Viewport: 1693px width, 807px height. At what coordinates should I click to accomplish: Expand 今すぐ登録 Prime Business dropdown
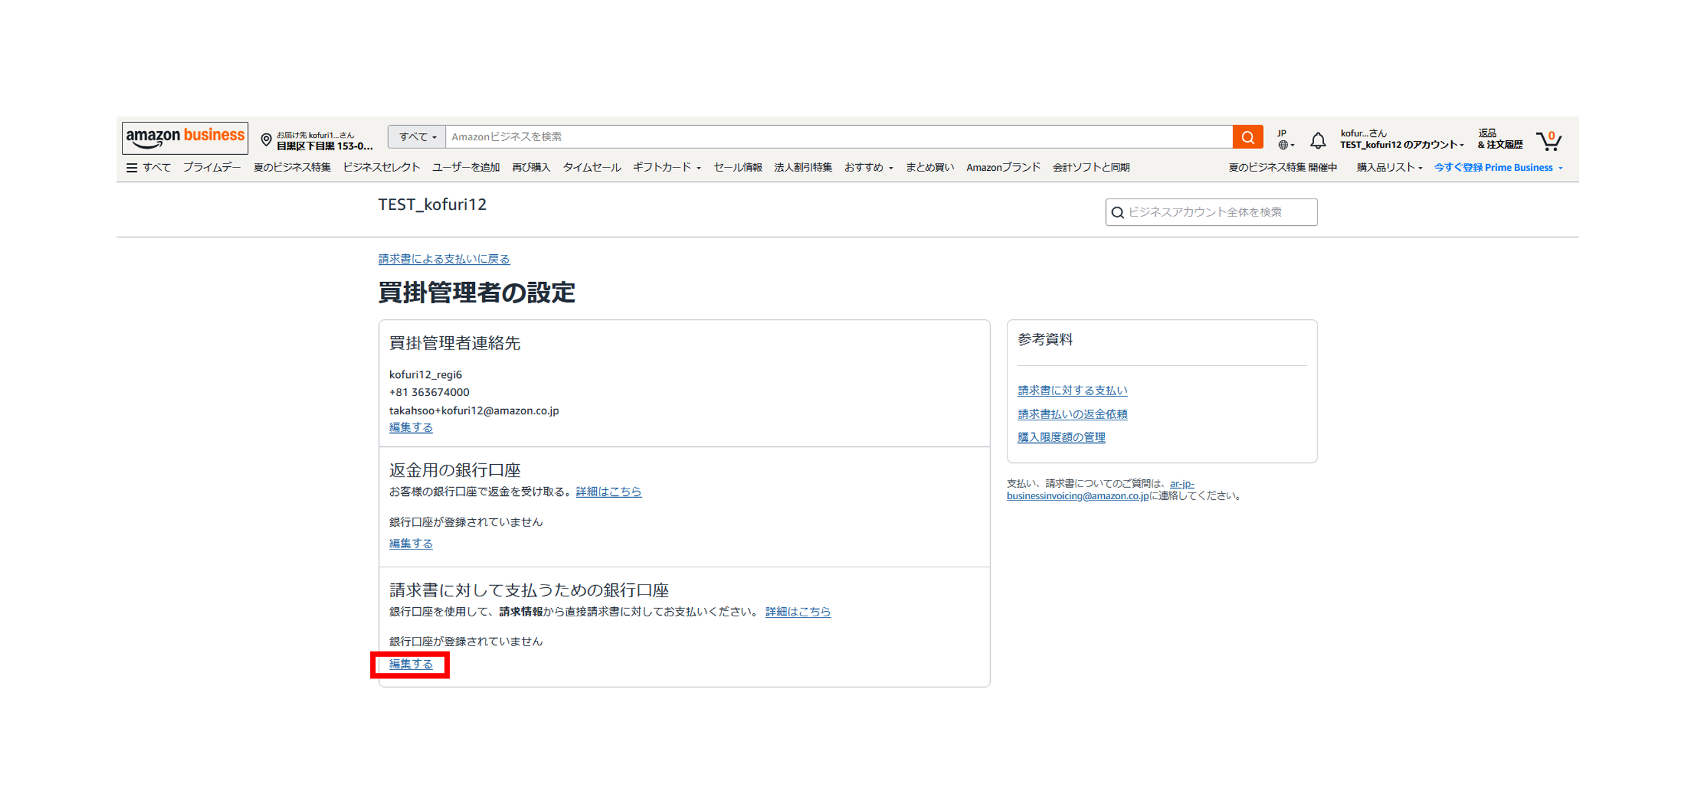pos(1498,167)
